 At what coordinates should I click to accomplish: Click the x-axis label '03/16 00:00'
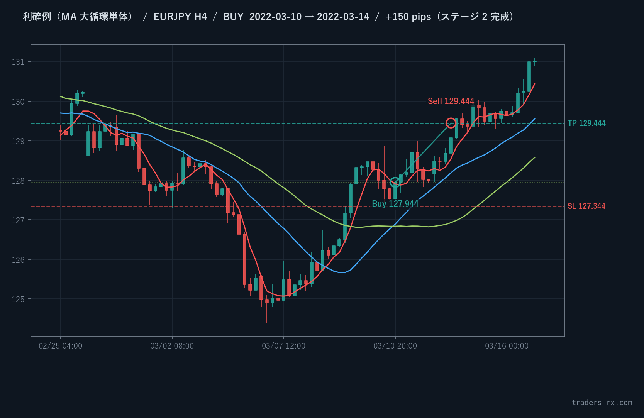pyautogui.click(x=507, y=346)
